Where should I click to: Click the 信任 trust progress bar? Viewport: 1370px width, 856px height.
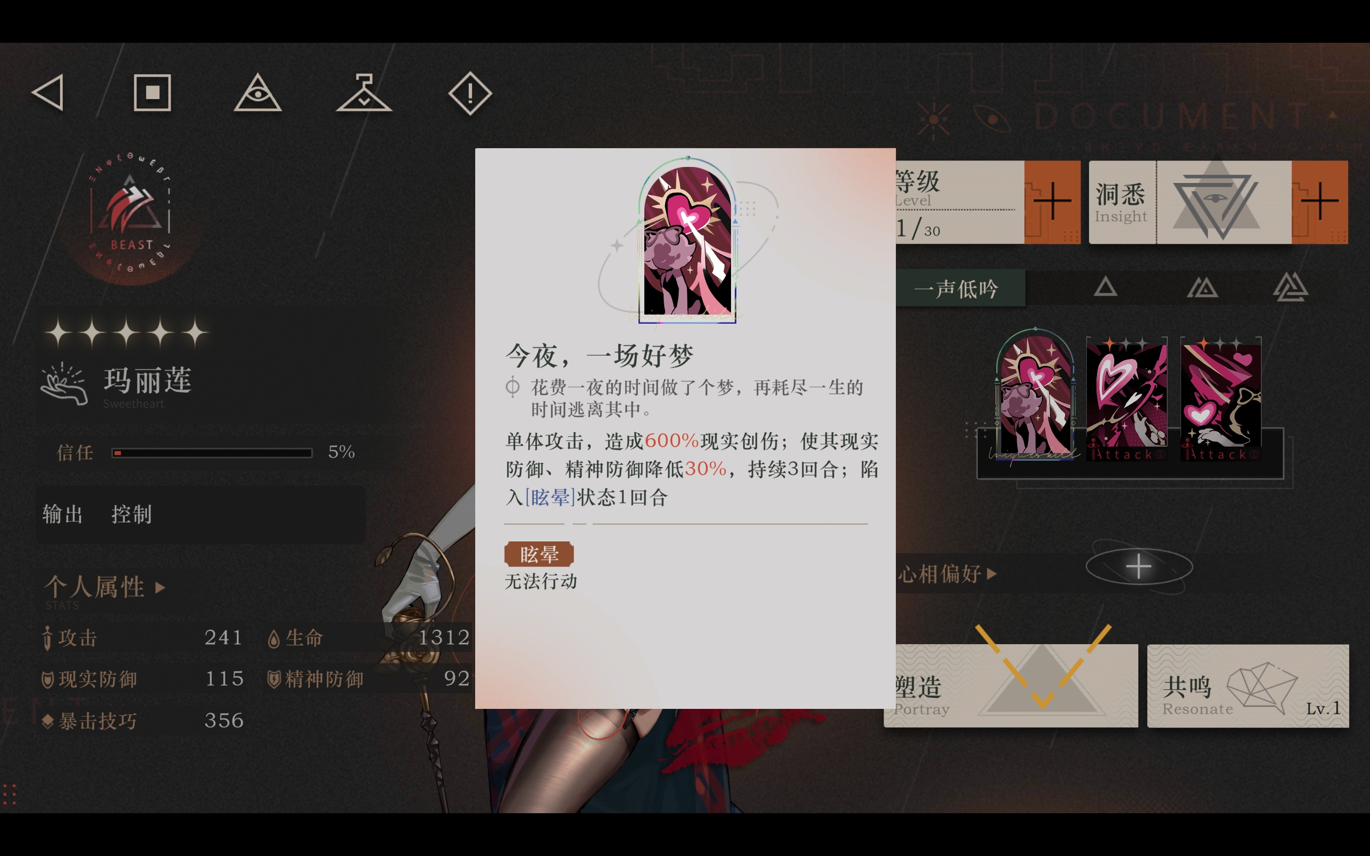tap(212, 453)
